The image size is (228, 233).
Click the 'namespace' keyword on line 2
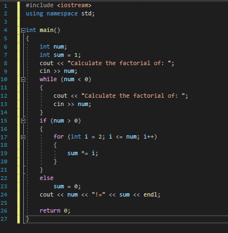click(x=62, y=13)
